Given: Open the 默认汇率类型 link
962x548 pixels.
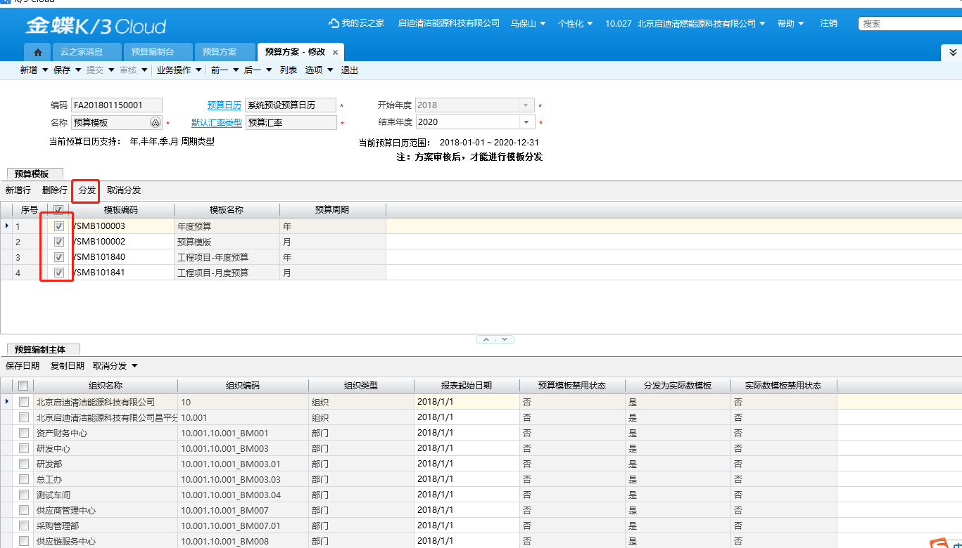Looking at the screenshot, I should 217,122.
